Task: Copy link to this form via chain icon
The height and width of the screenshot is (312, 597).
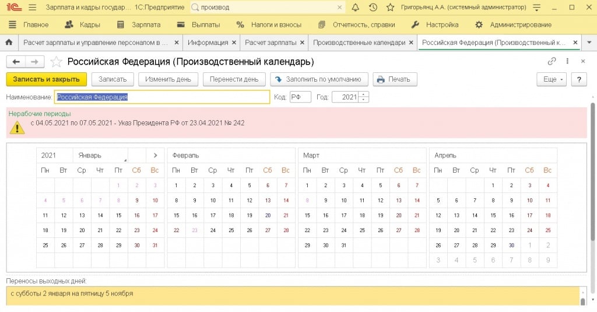Action: click(x=552, y=62)
